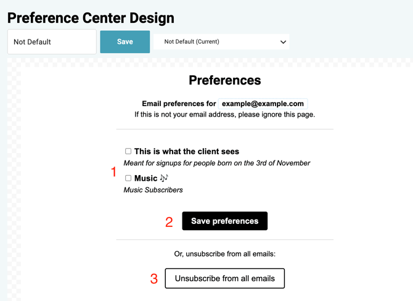This screenshot has width=413, height=301.
Task: Click the music notes icon beside Music
Action: click(x=164, y=178)
